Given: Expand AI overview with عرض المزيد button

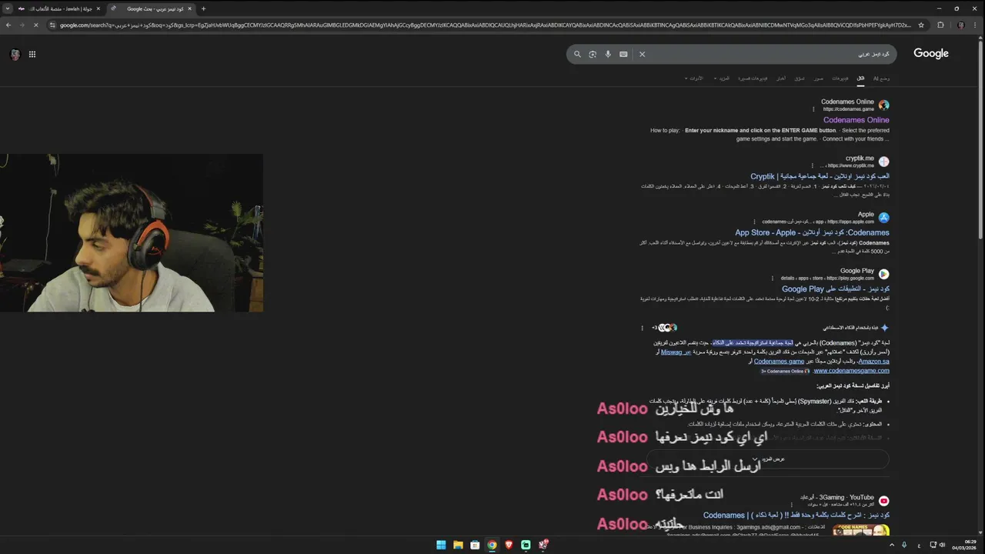Looking at the screenshot, I should (x=768, y=459).
